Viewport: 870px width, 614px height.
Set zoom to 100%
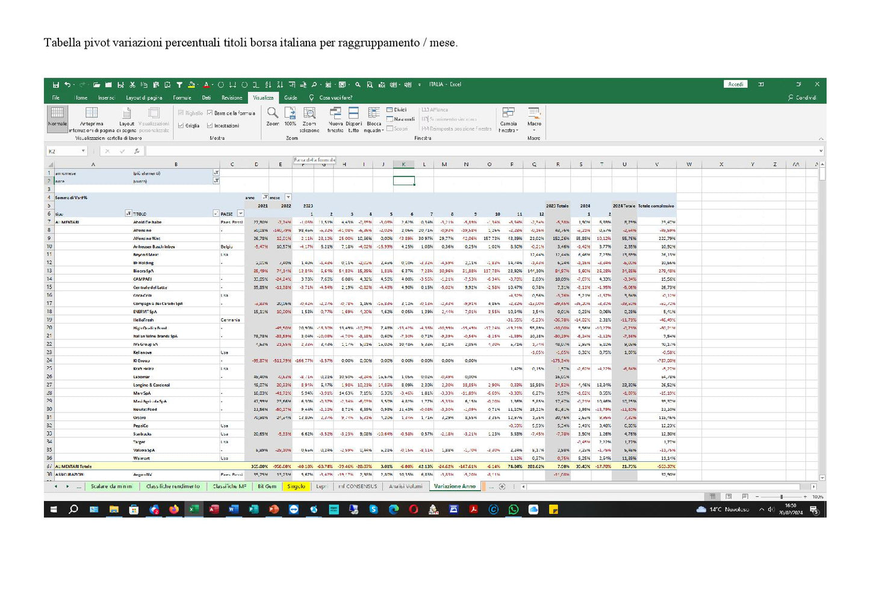(290, 117)
